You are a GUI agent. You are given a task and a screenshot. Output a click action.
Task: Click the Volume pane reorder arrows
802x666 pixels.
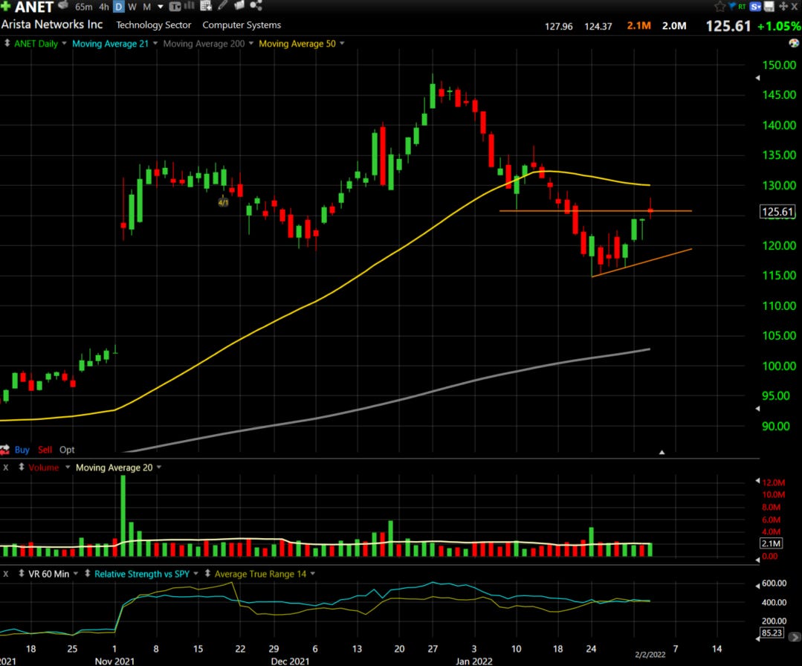22,467
